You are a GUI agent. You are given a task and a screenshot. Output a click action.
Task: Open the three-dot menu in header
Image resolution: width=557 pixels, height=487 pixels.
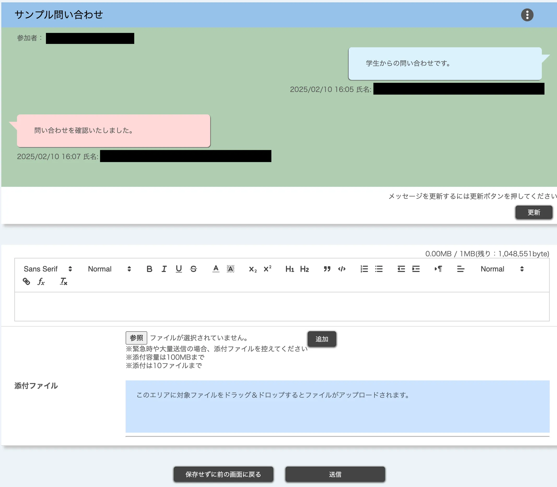point(527,15)
